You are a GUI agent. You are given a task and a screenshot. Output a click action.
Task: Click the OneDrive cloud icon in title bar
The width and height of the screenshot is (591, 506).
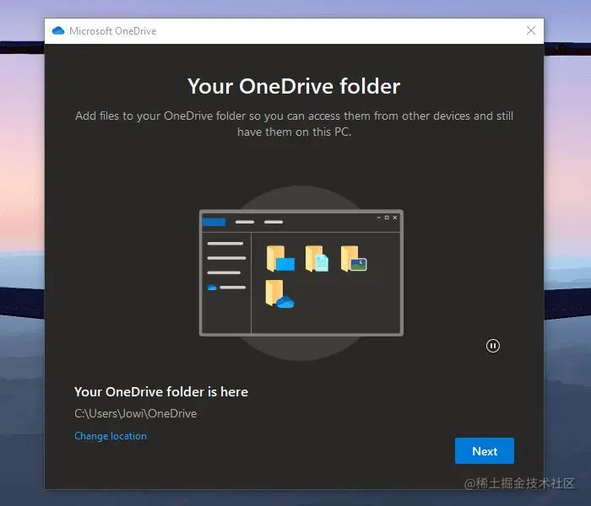coord(58,31)
